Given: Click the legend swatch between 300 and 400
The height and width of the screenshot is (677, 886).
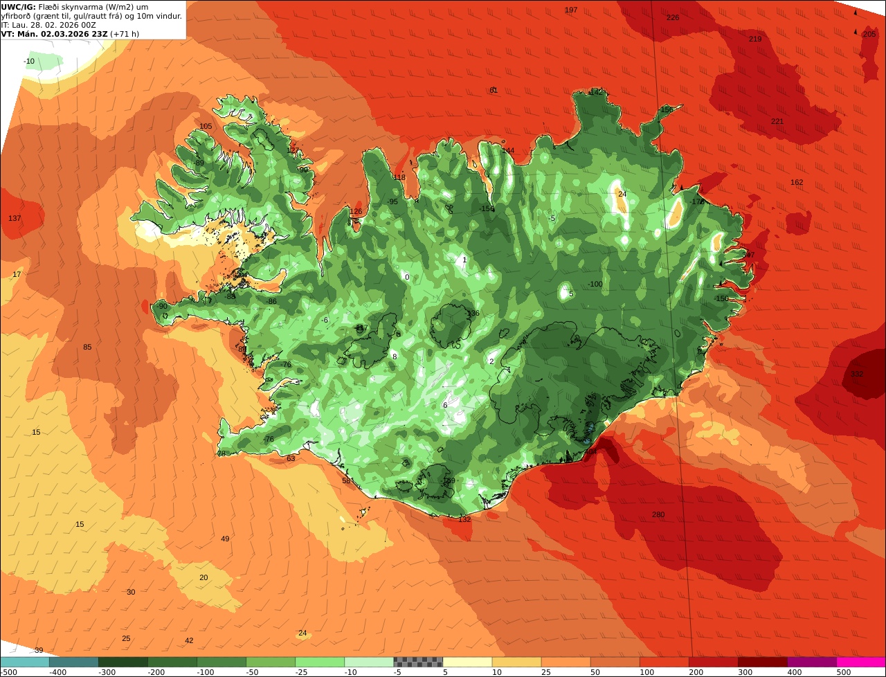Looking at the screenshot, I should pos(761,662).
